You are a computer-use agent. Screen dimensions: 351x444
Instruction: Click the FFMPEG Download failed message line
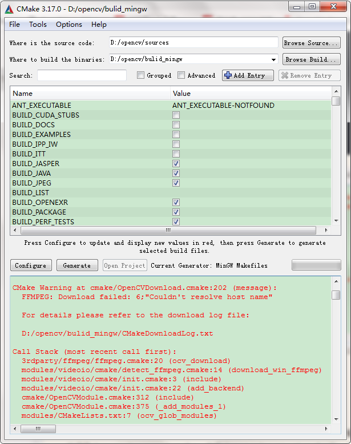(x=147, y=297)
